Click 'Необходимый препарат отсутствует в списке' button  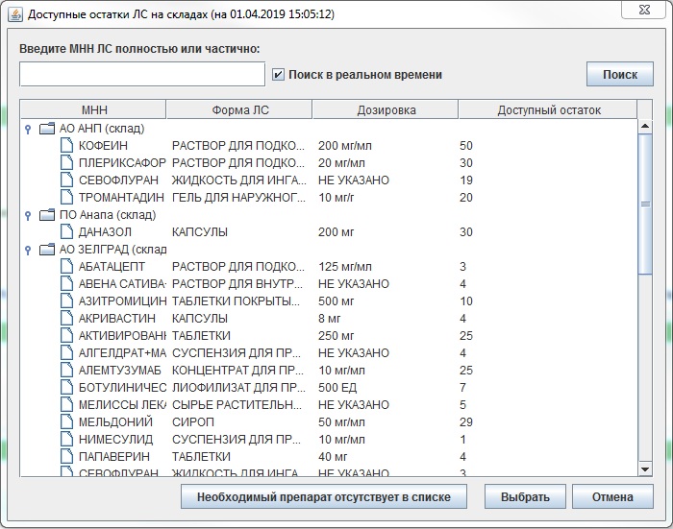point(323,496)
